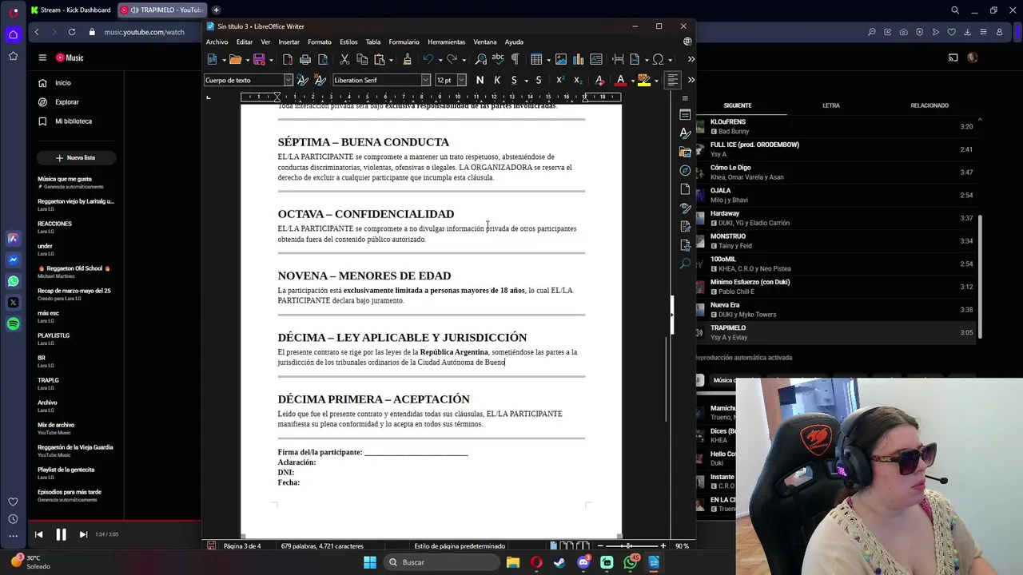Run the spelling check (abc) tool
Viewport: 1023px width, 575px height.
click(x=498, y=59)
